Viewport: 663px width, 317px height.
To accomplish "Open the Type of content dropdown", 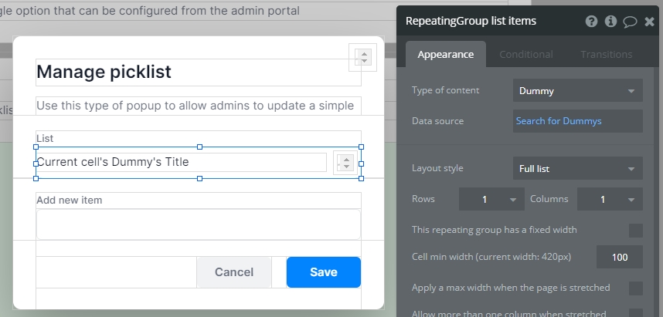I will pyautogui.click(x=577, y=90).
